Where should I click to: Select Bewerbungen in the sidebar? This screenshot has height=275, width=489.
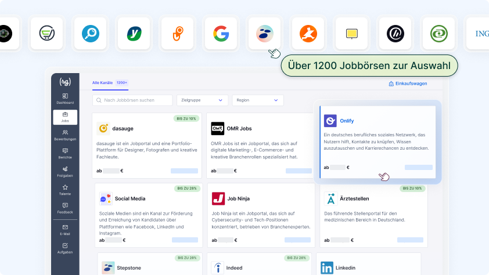65,135
